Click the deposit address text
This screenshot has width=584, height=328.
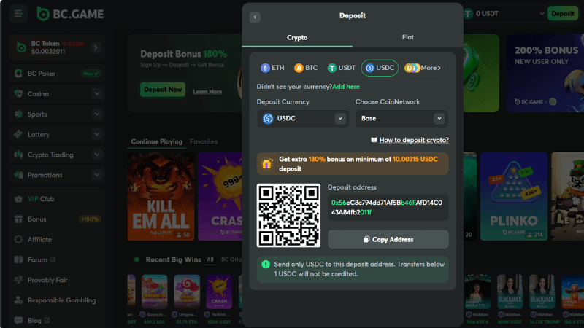coord(387,208)
